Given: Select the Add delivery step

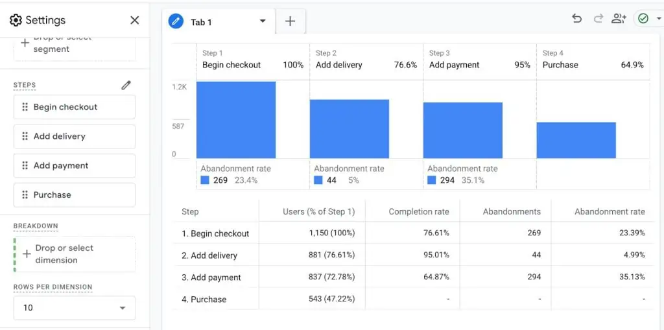Looking at the screenshot, I should click(x=74, y=136).
